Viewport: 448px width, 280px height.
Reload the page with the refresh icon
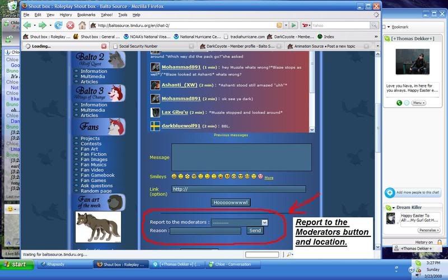point(58,25)
